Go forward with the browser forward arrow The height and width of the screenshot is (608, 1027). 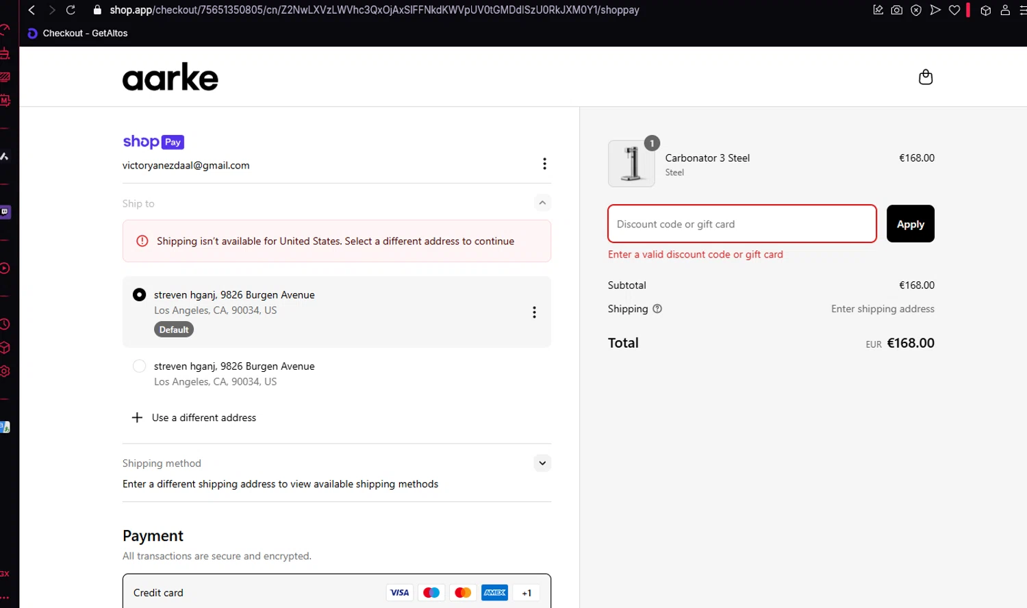[51, 10]
